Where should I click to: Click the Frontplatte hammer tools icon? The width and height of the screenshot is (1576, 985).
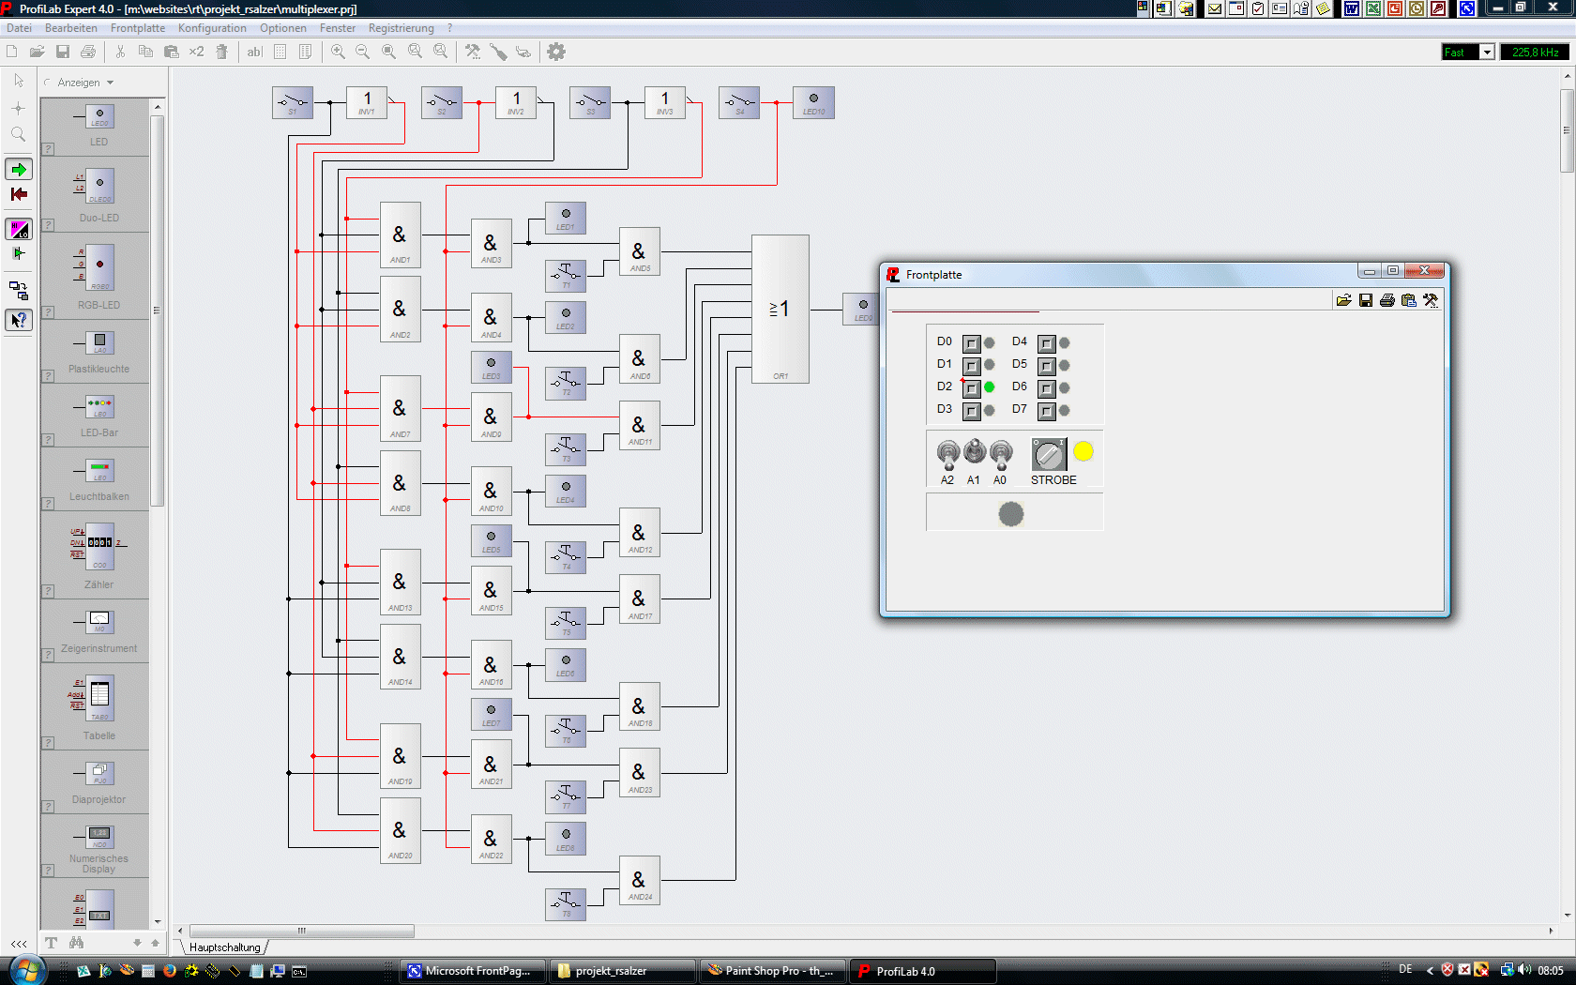[x=1431, y=300]
